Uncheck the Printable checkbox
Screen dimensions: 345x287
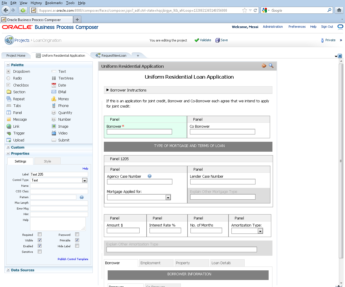coord(77,240)
